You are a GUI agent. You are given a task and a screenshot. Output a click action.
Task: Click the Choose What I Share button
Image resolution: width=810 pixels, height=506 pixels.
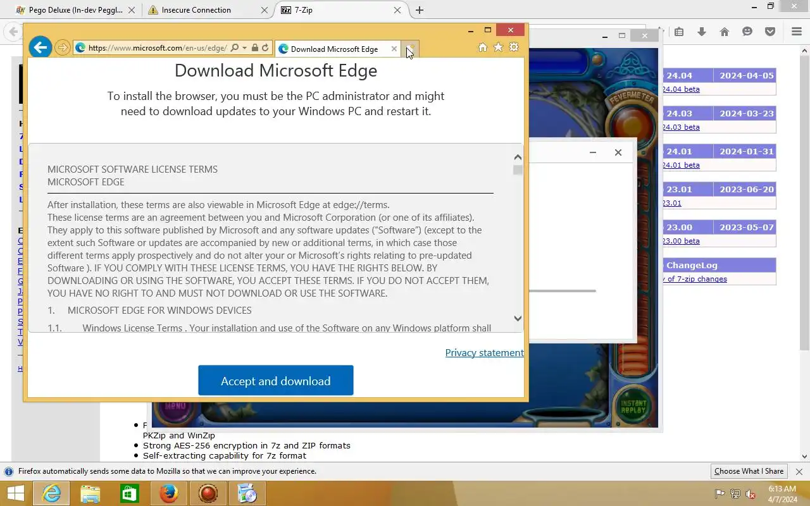749,471
